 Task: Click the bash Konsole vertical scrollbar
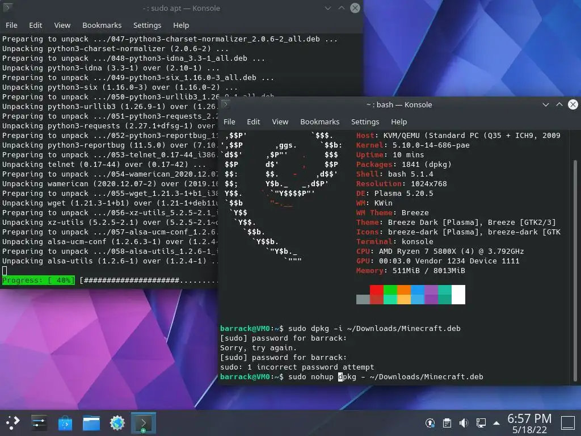[x=575, y=271]
